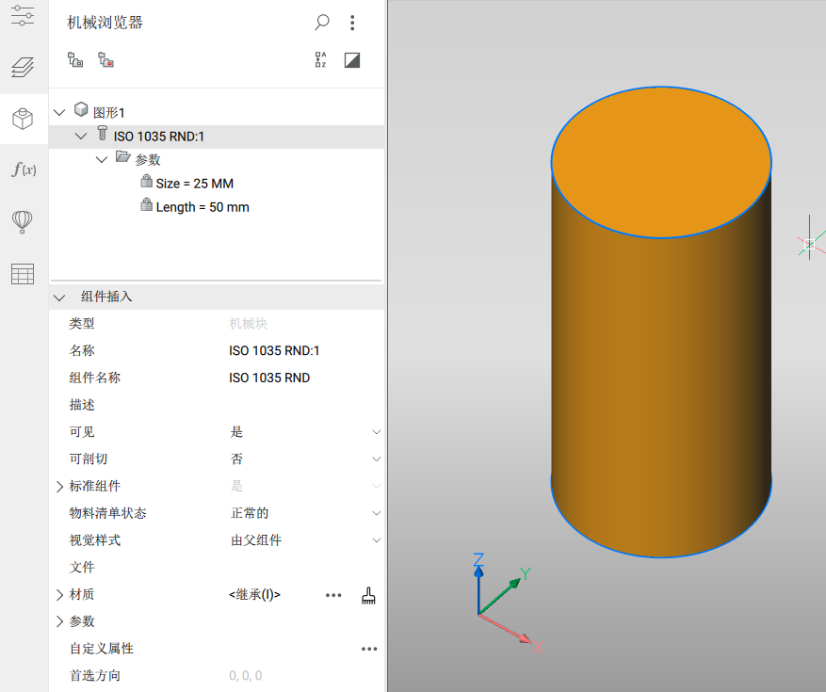Image resolution: width=826 pixels, height=692 pixels.
Task: Click the search magnifier in 机械浏览器
Action: (322, 23)
